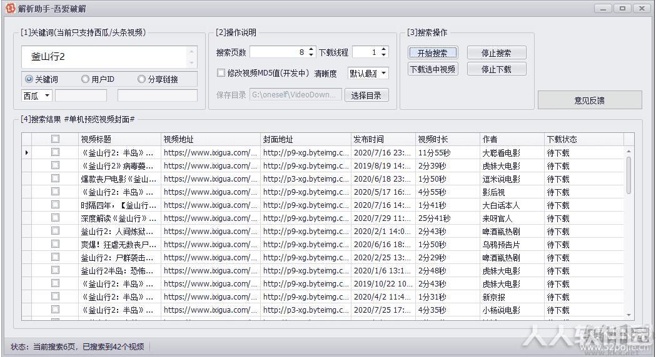Viewport: 656px width, 357px height.
Task: Maximize the 解析助手 window
Action: tap(623, 8)
